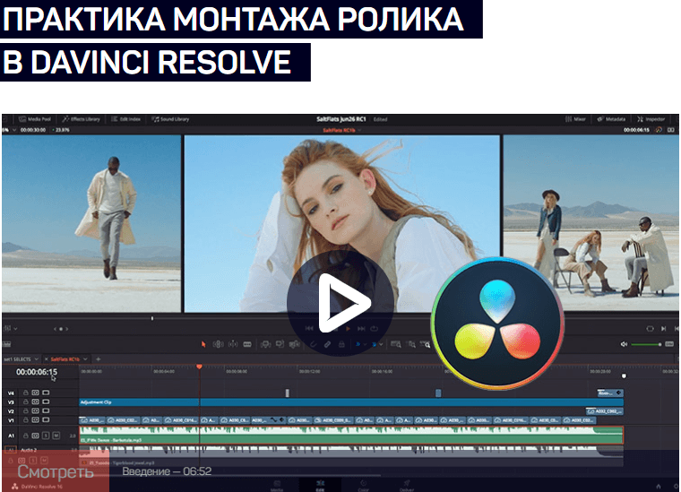Open the Edit page tab
681x492 pixels.
coord(320,486)
